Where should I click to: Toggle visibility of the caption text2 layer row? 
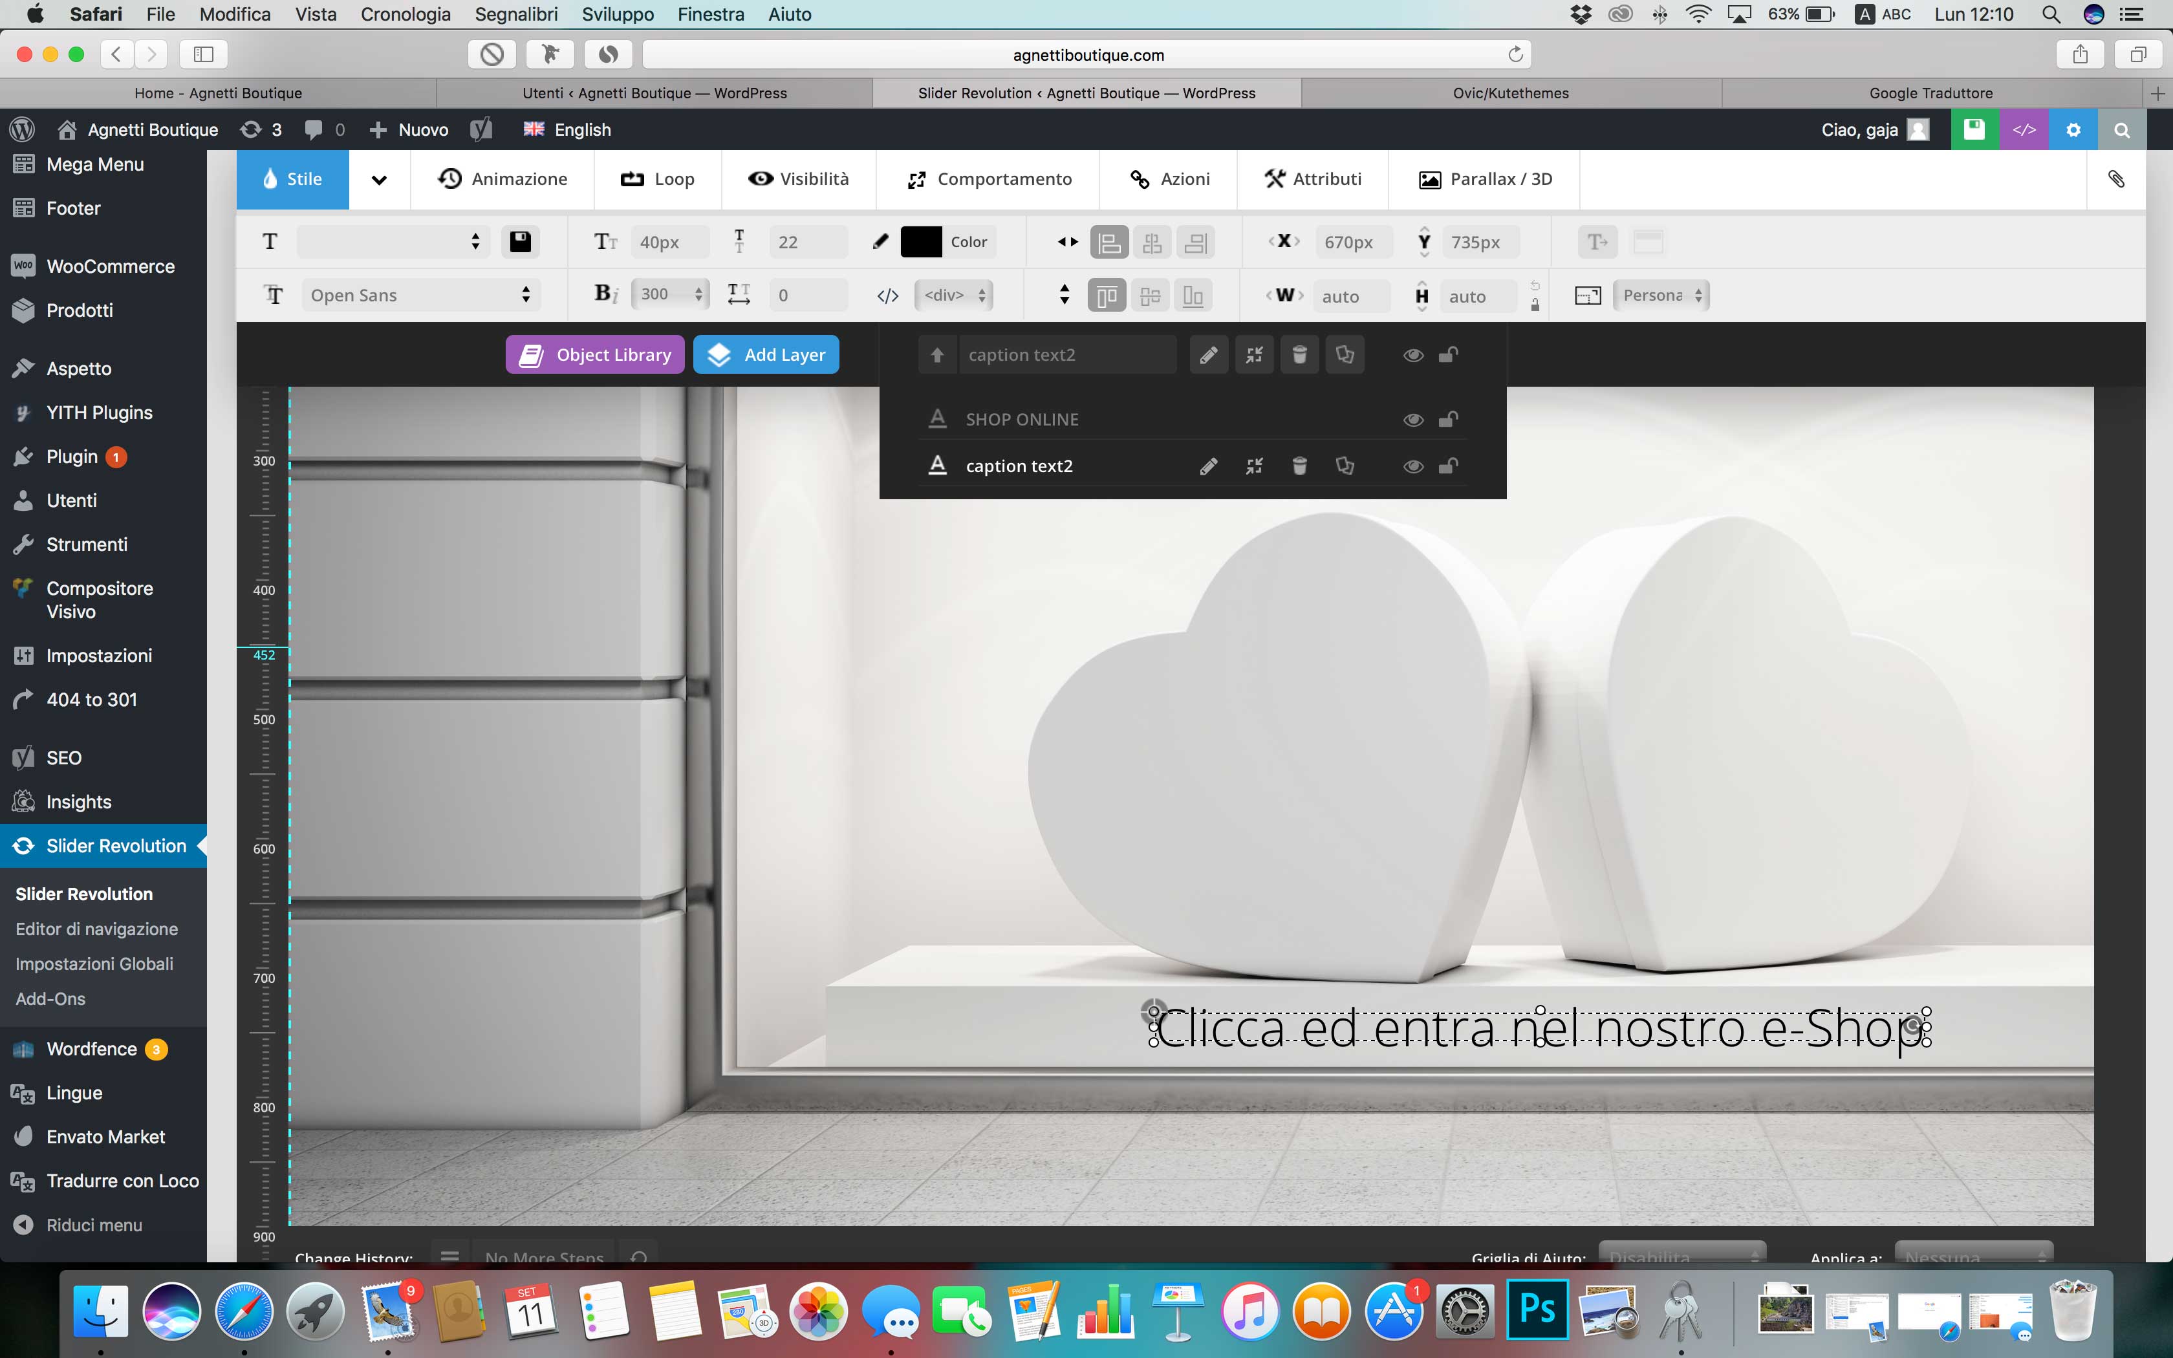pos(1413,466)
